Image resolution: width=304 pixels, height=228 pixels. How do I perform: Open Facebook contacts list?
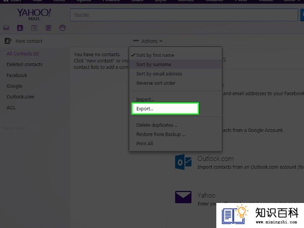click(17, 75)
